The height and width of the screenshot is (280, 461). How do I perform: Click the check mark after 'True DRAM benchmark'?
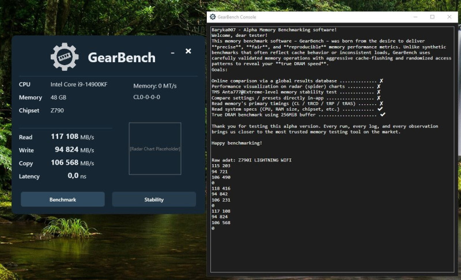click(383, 114)
